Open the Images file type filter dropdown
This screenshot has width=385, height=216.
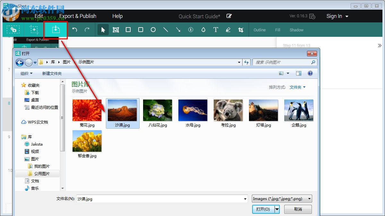coord(282,199)
